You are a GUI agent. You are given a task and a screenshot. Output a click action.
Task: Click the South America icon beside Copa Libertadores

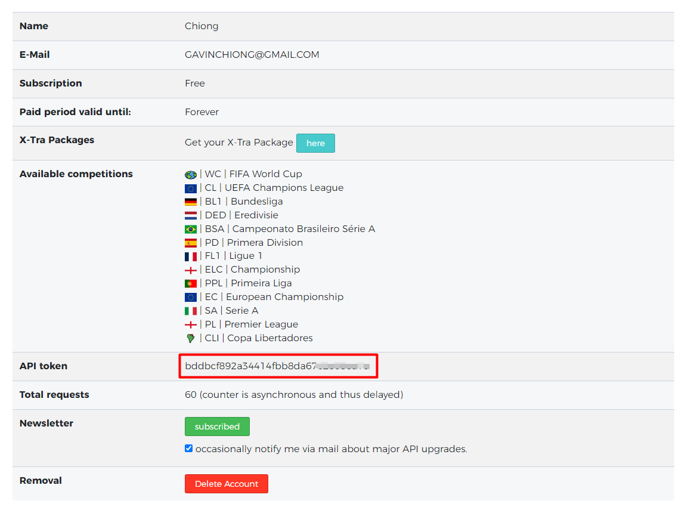[x=190, y=338]
